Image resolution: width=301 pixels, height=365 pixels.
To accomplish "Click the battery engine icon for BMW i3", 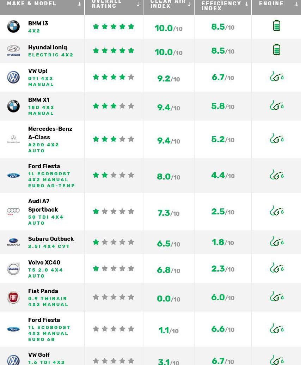I will (277, 26).
